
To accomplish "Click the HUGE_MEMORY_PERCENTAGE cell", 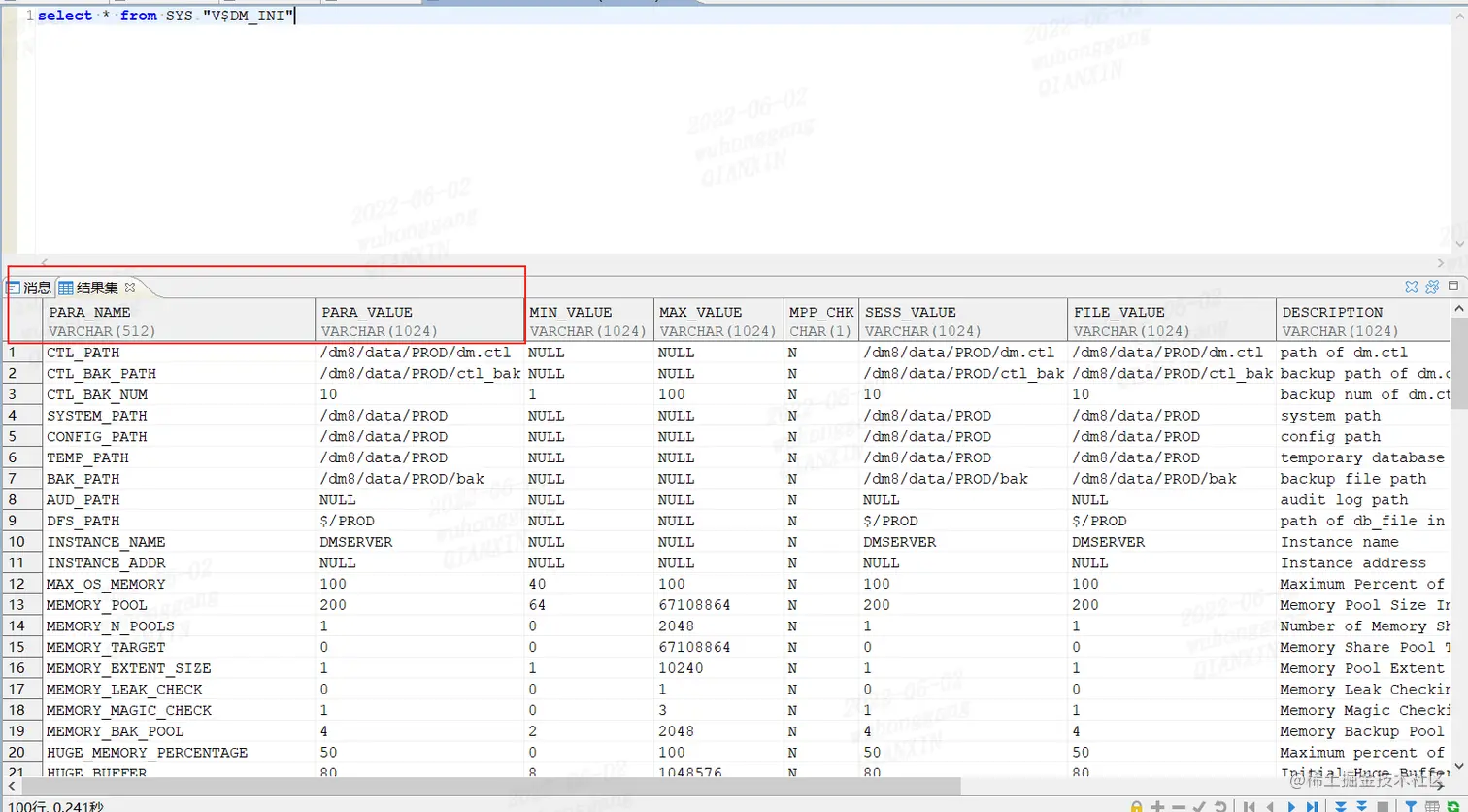I will [x=180, y=753].
